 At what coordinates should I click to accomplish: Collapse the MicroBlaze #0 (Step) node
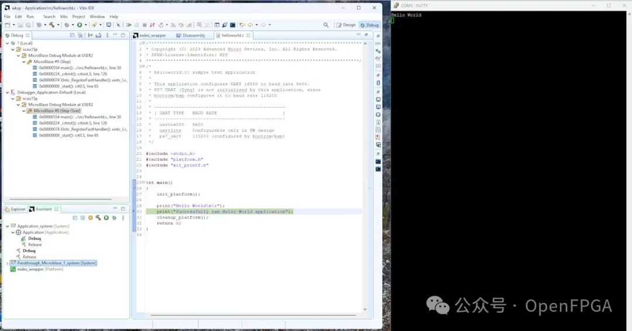click(x=24, y=61)
